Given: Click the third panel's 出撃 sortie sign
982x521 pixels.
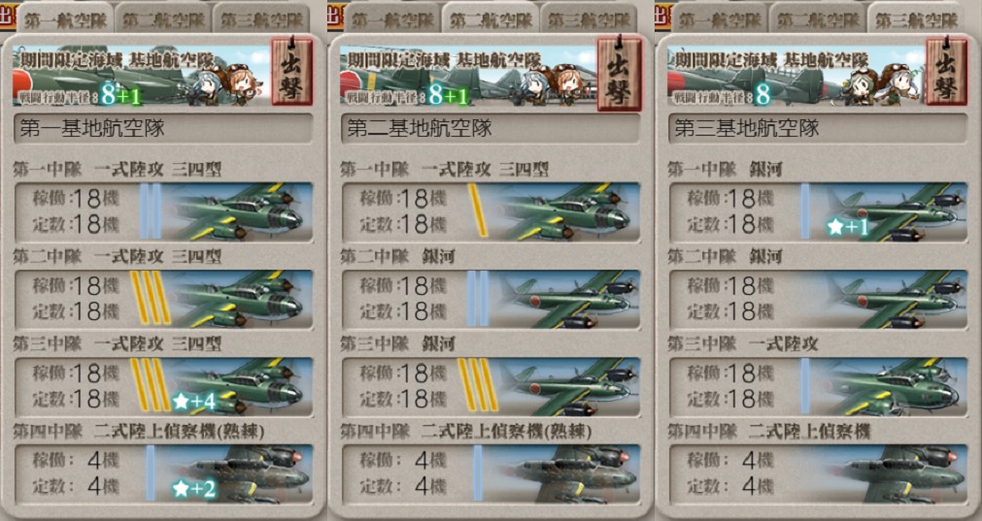Looking at the screenshot, I should [946, 73].
